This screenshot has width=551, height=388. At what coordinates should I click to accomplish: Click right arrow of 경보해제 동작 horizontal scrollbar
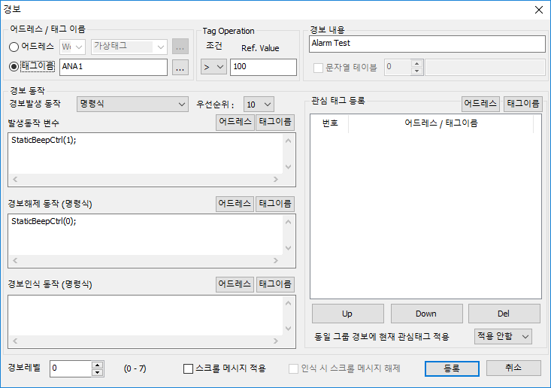coord(276,260)
